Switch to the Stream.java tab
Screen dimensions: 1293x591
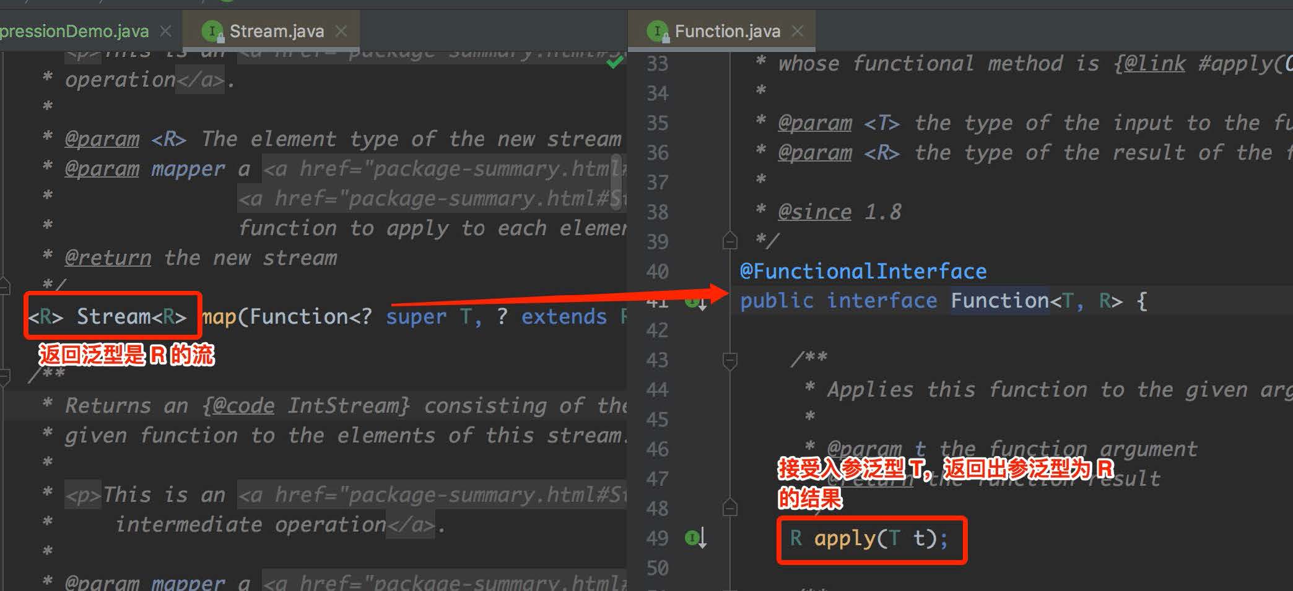(x=276, y=31)
